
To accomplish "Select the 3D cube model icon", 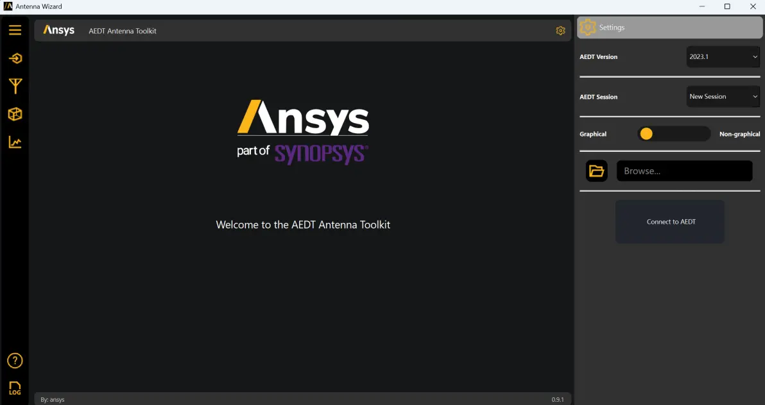I will [x=15, y=114].
